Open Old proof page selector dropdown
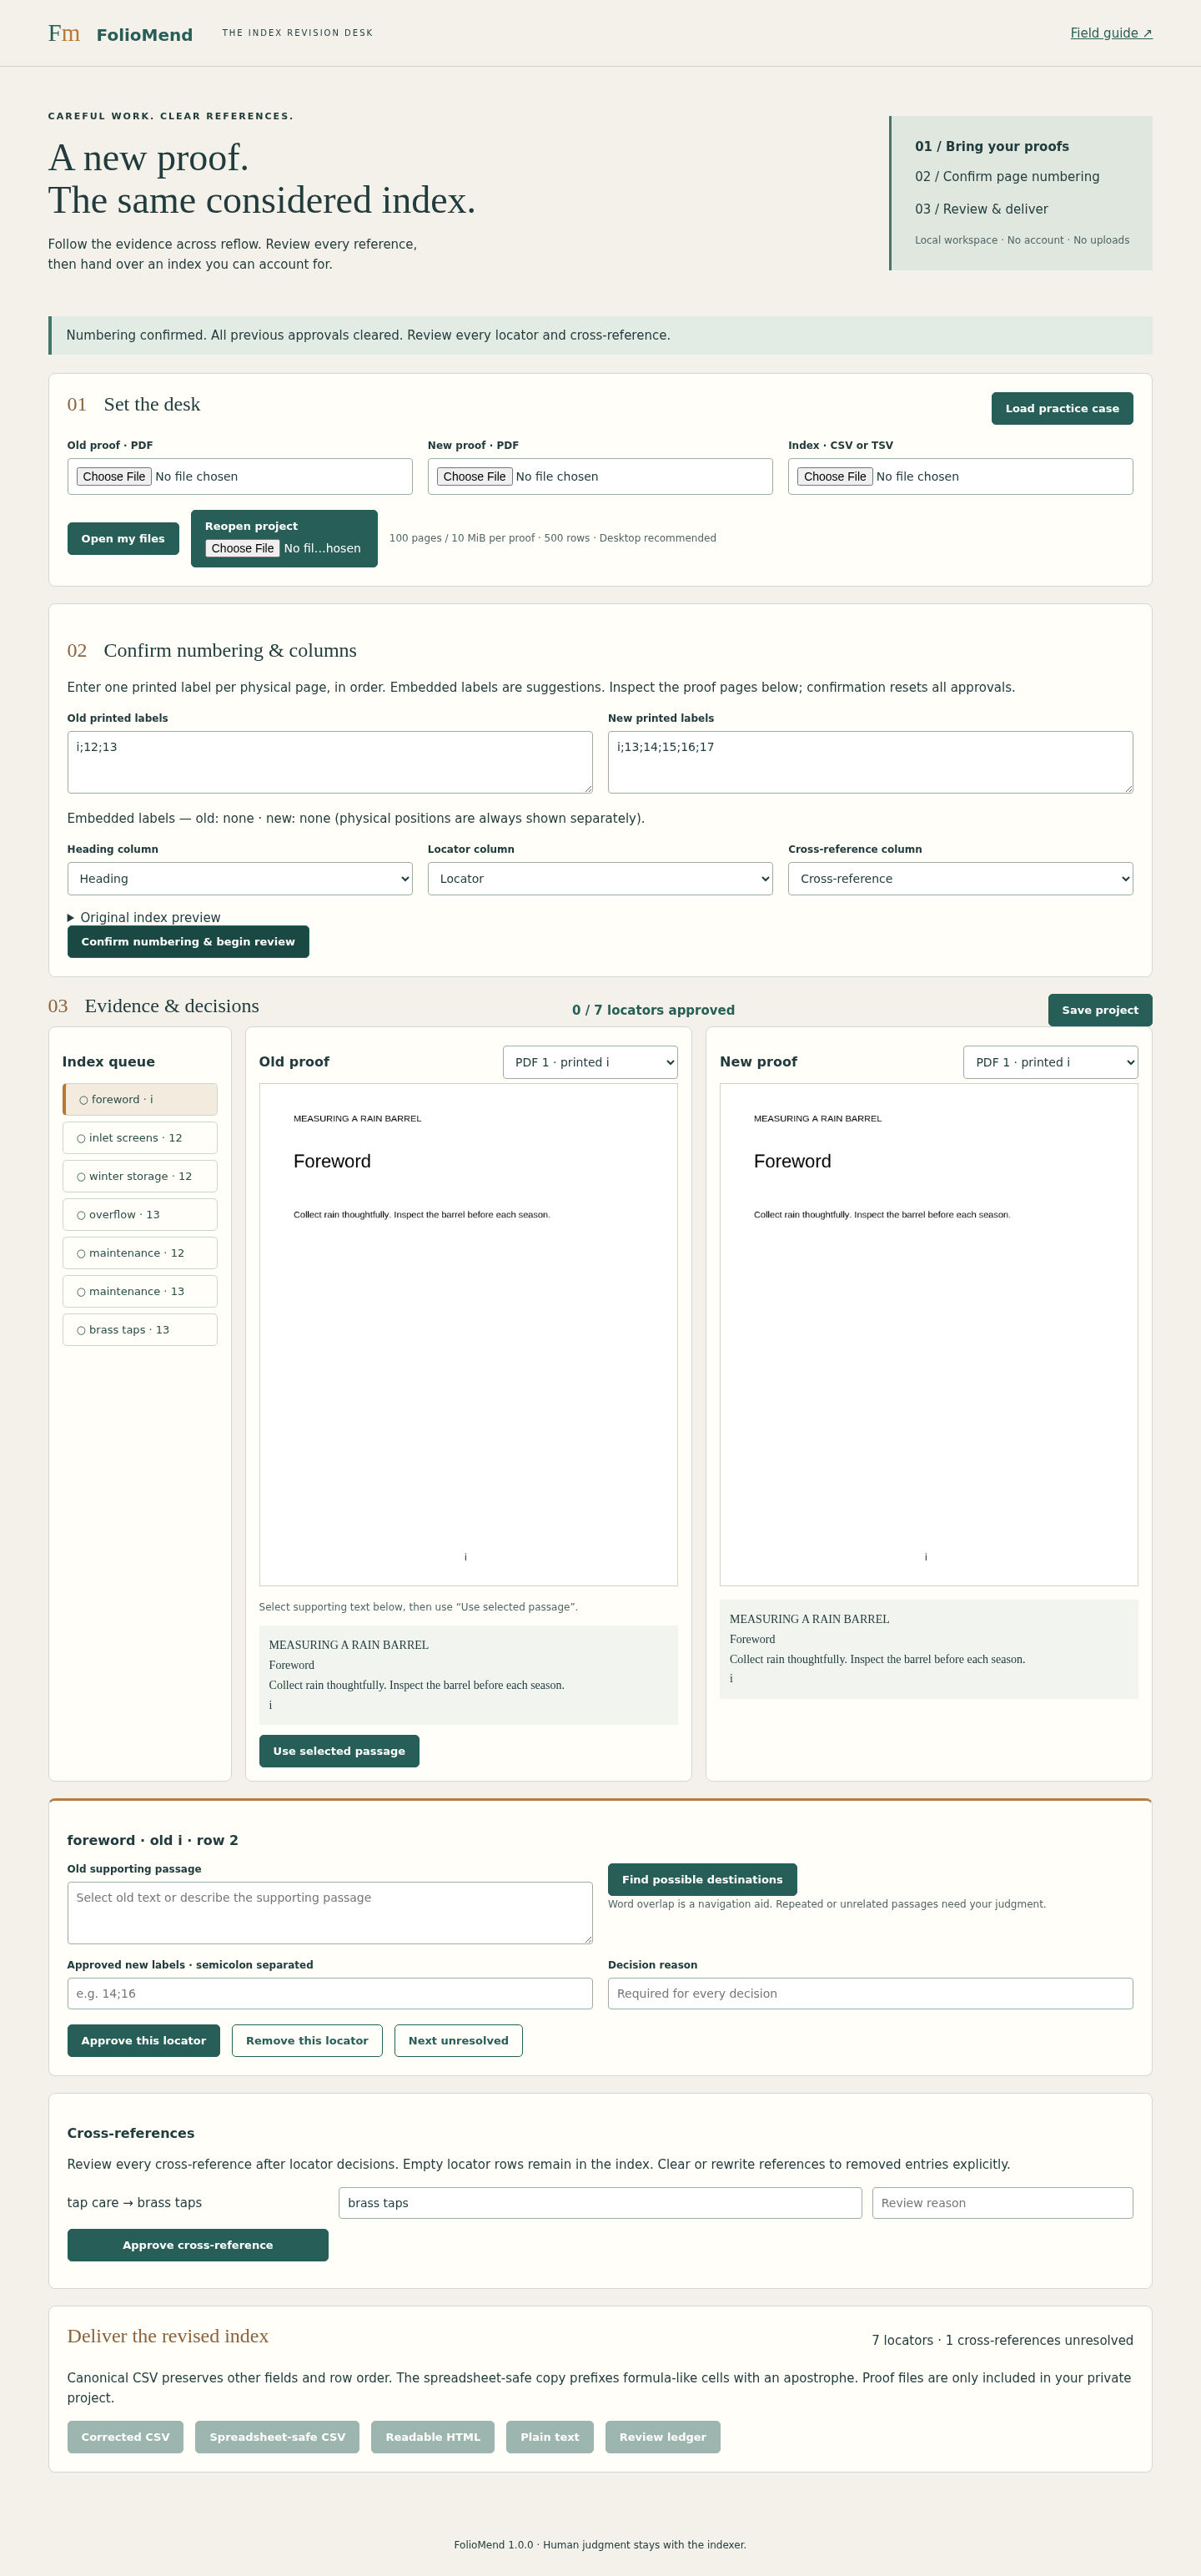This screenshot has width=1201, height=2576. coord(590,1062)
